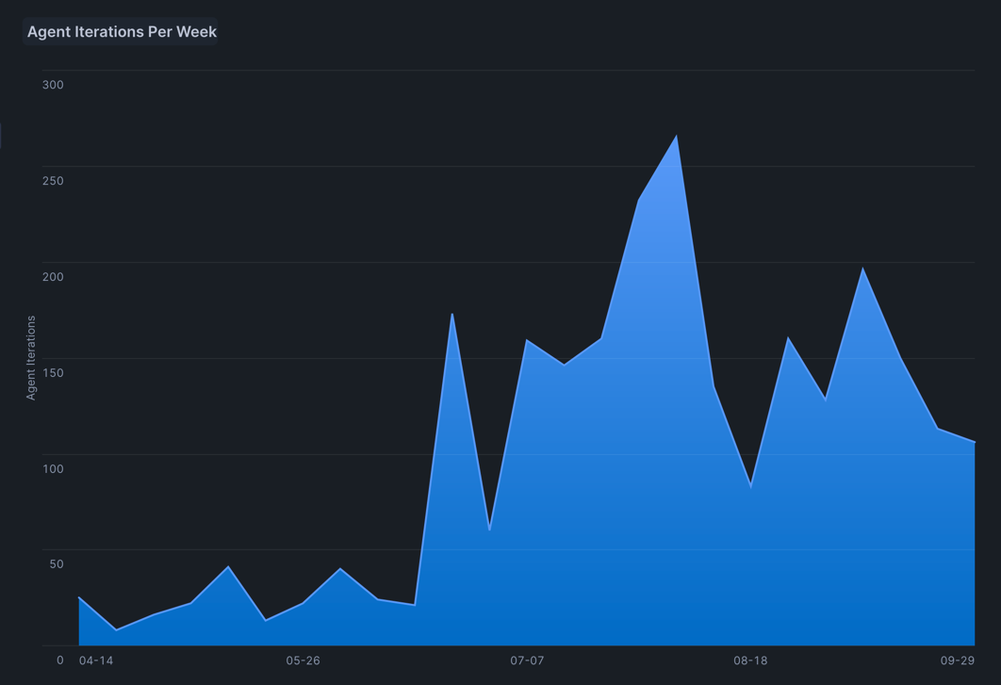Click the final data point at right edge
The height and width of the screenshot is (685, 1001).
974,442
